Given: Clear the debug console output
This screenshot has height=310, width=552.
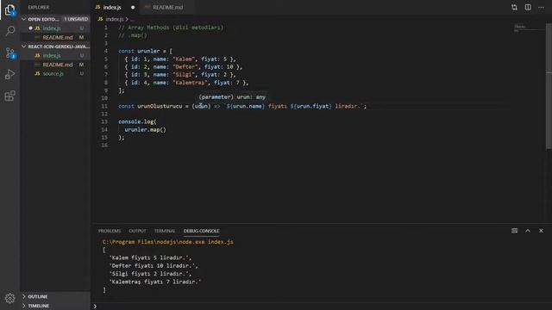Looking at the screenshot, I should point(514,231).
